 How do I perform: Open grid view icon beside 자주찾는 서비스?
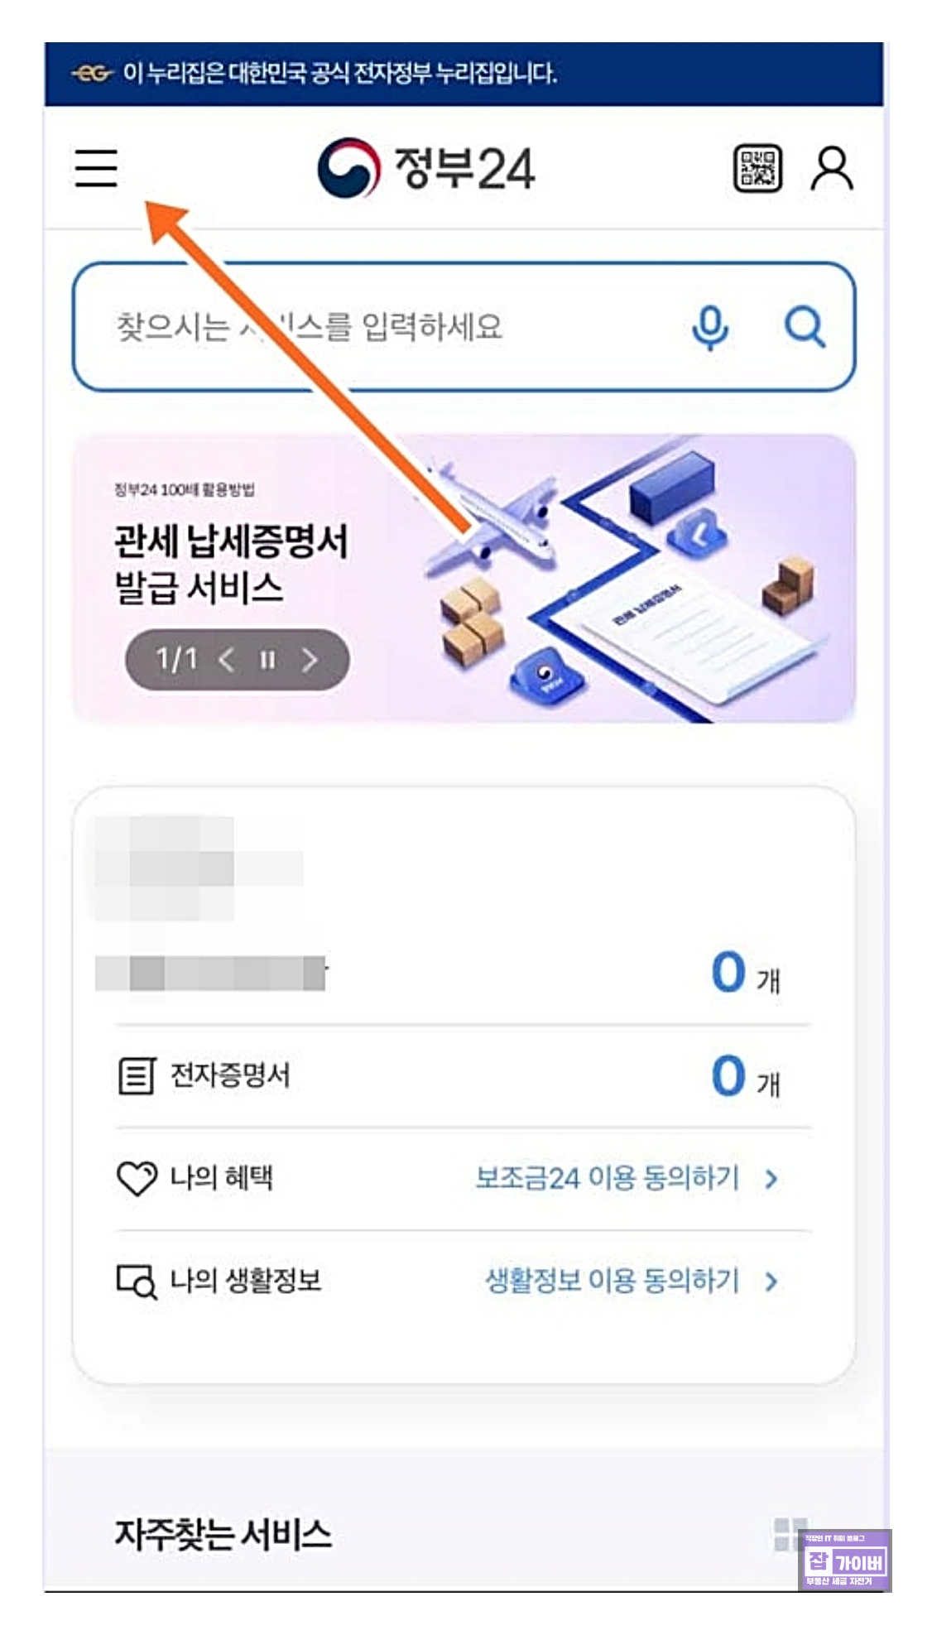[x=789, y=1533]
